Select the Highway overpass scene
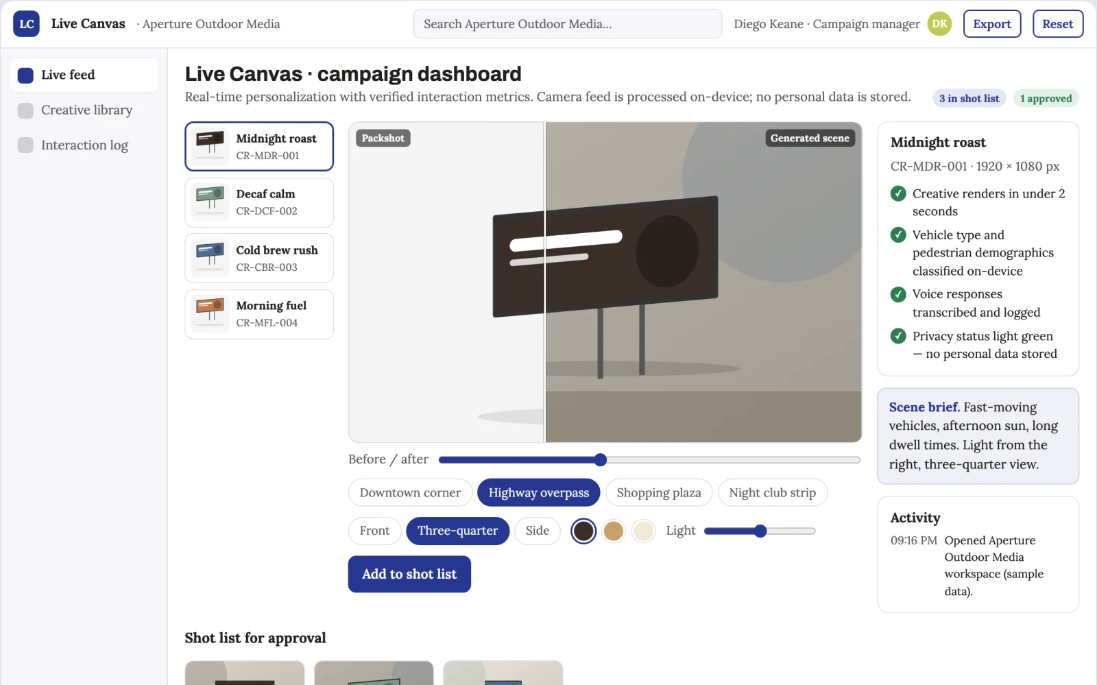1097x685 pixels. (x=539, y=493)
